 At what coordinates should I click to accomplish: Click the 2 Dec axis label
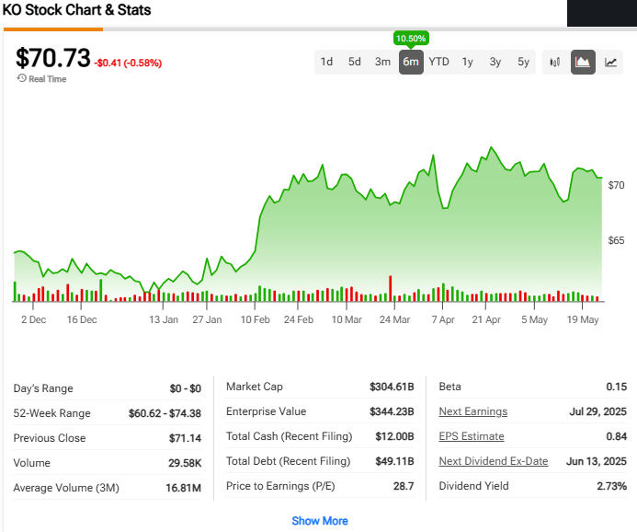(x=34, y=319)
